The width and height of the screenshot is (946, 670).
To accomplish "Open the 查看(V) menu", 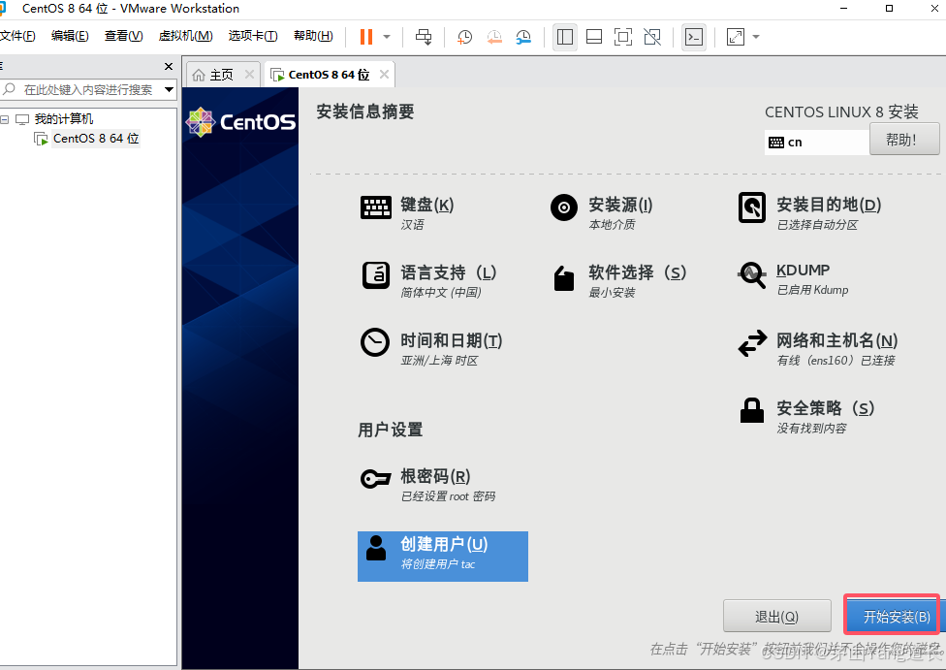I will coord(124,36).
